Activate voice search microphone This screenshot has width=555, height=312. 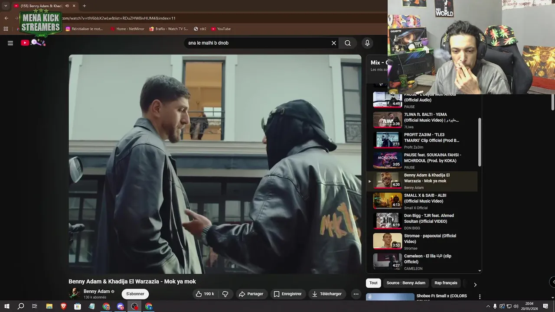[367, 43]
